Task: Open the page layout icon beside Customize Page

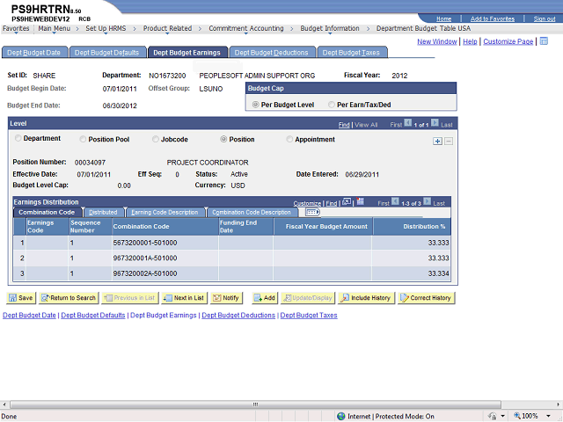Action: [544, 41]
